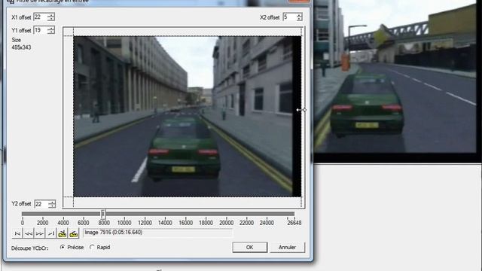Viewport: 482px width, 271px height.
Task: Click the 0 tick label on slider
Action: [x=23, y=223]
